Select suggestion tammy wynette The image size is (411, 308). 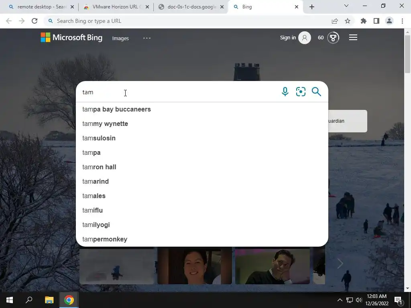(x=202, y=124)
